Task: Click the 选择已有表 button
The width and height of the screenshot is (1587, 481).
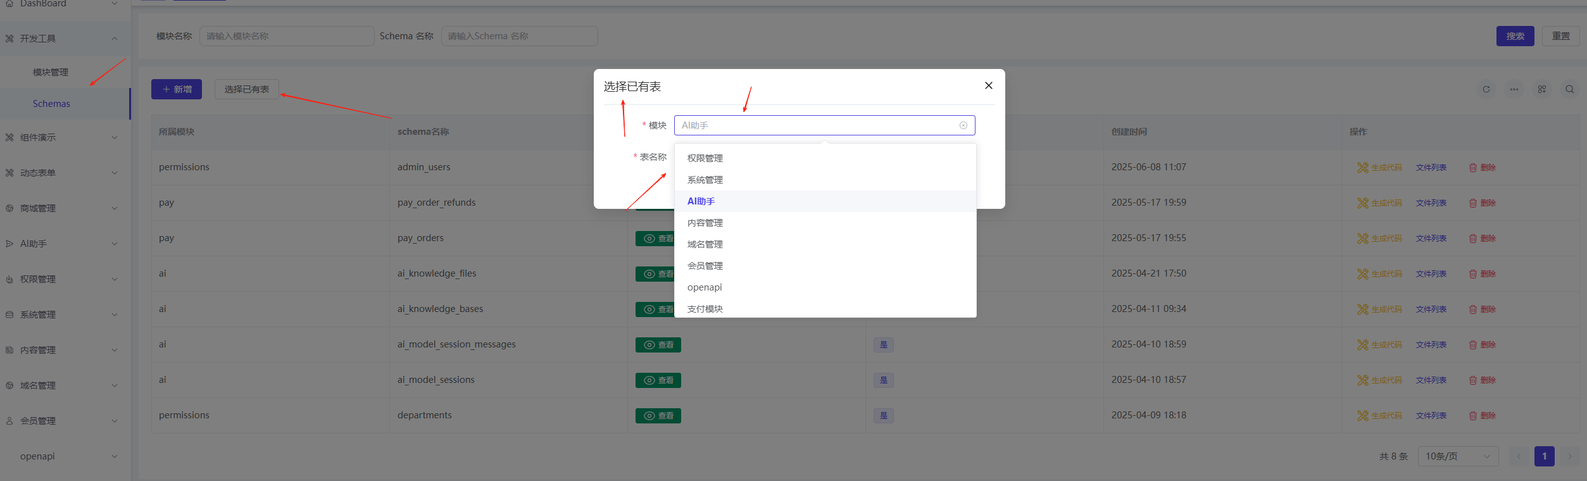Action: pyautogui.click(x=247, y=89)
